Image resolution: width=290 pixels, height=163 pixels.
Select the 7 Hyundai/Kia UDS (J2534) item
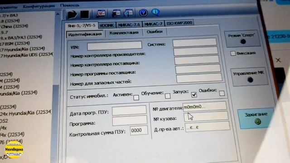coord(26,55)
